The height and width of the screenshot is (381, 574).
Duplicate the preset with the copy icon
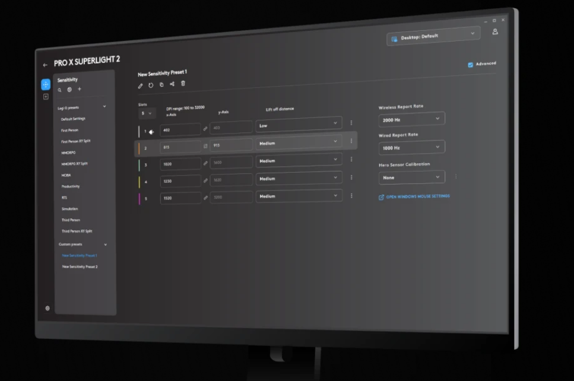[x=161, y=84]
